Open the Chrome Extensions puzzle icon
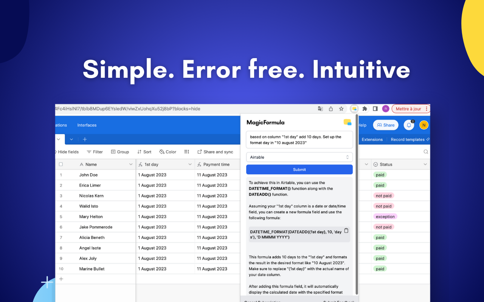The width and height of the screenshot is (484, 302). tap(365, 109)
